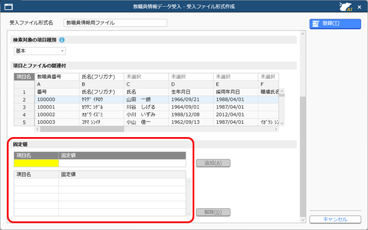Click the 固定値 input cell beside yellow cell
Viewport: 368px width, 230px height.
click(122, 163)
